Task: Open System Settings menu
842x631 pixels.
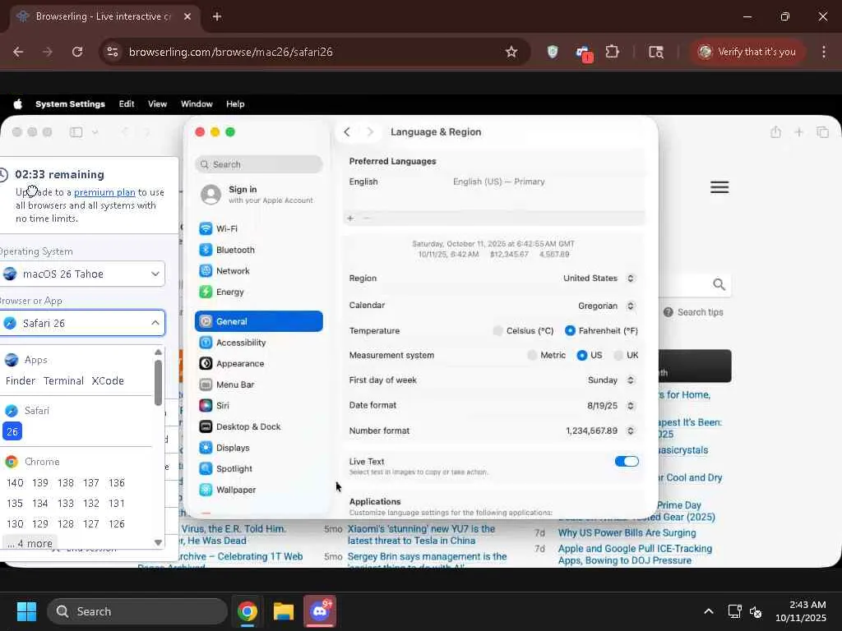Action: [71, 104]
